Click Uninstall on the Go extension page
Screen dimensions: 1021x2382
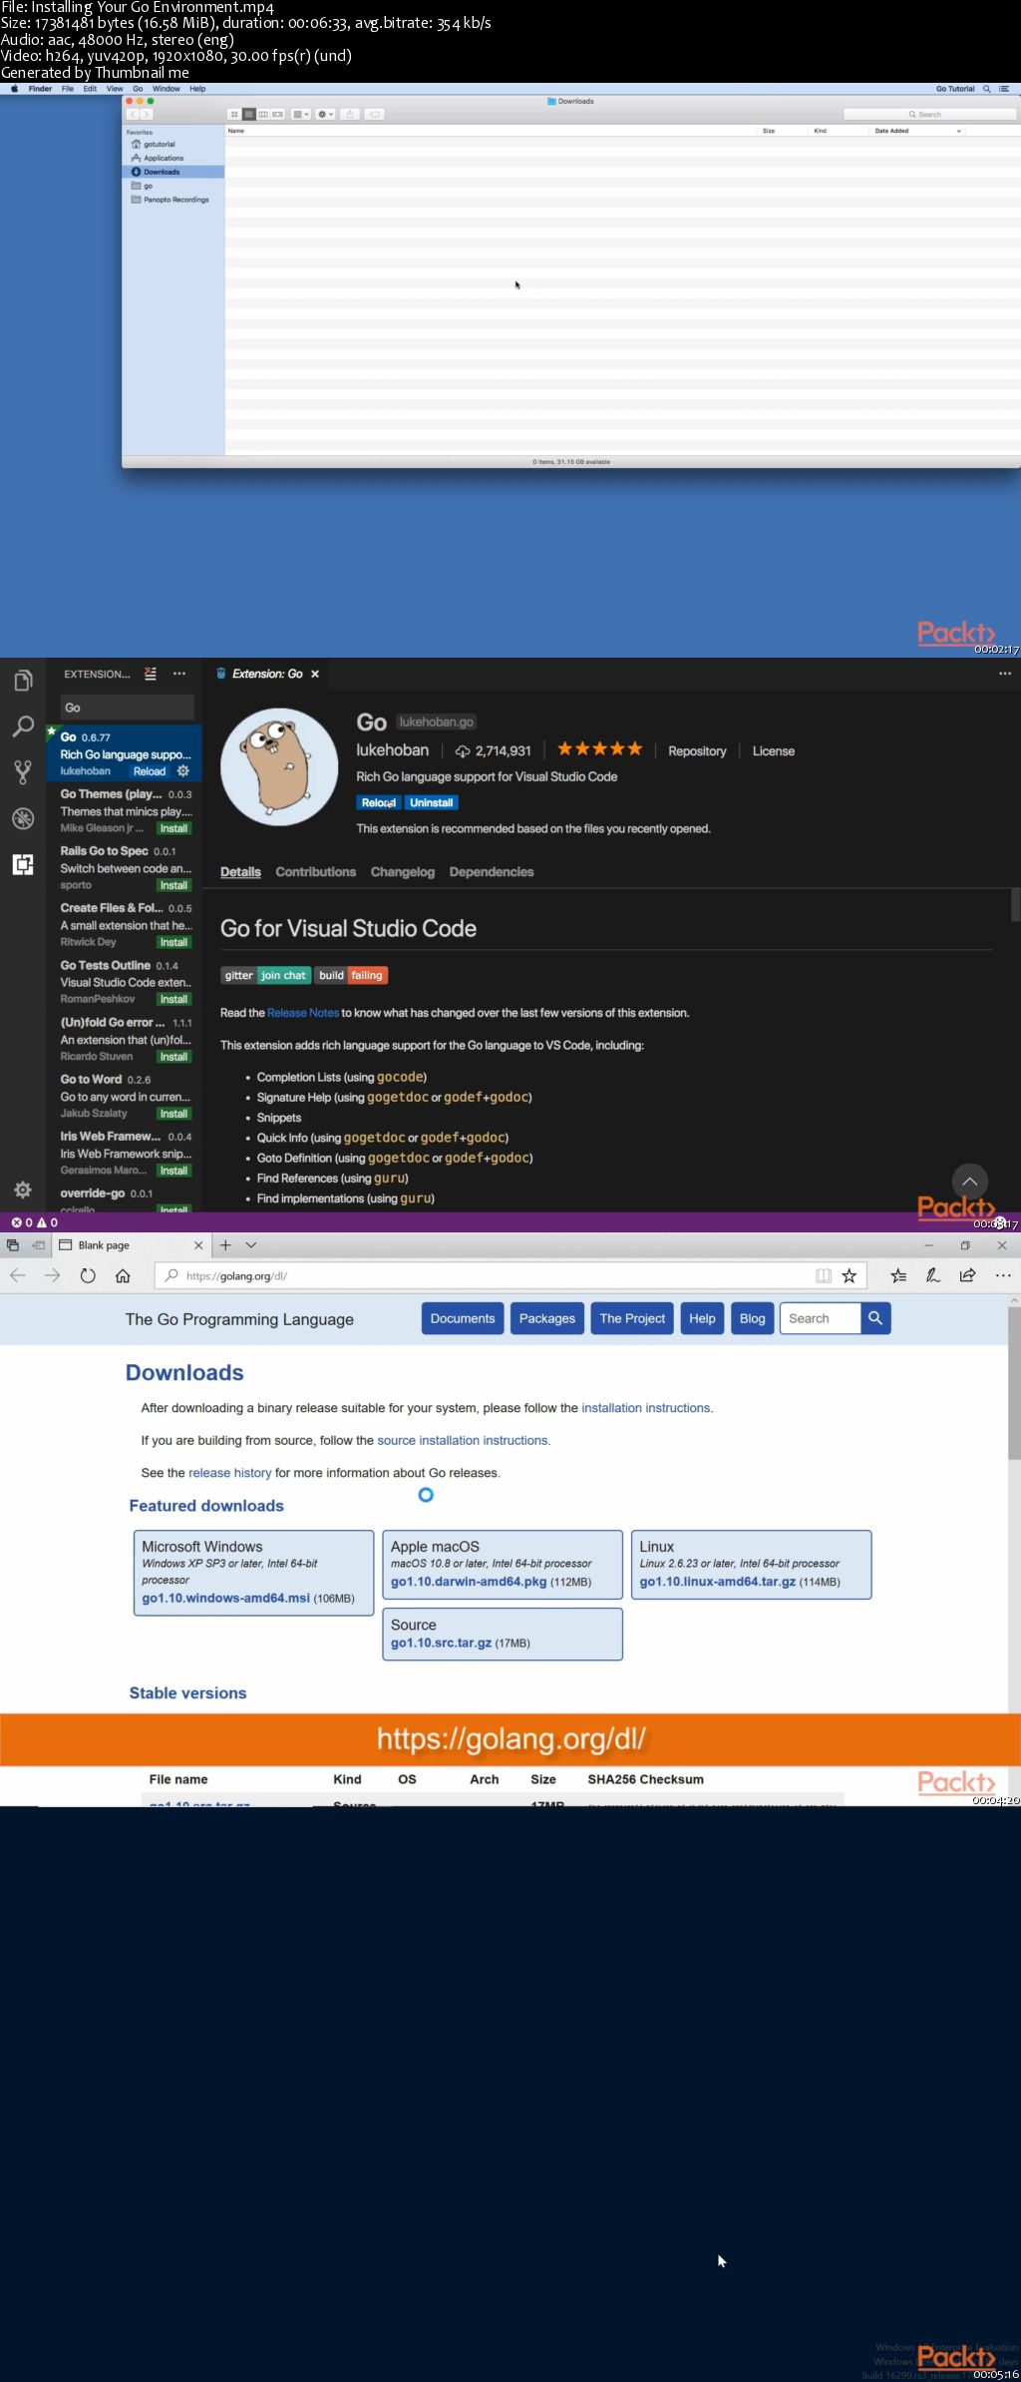(x=432, y=802)
